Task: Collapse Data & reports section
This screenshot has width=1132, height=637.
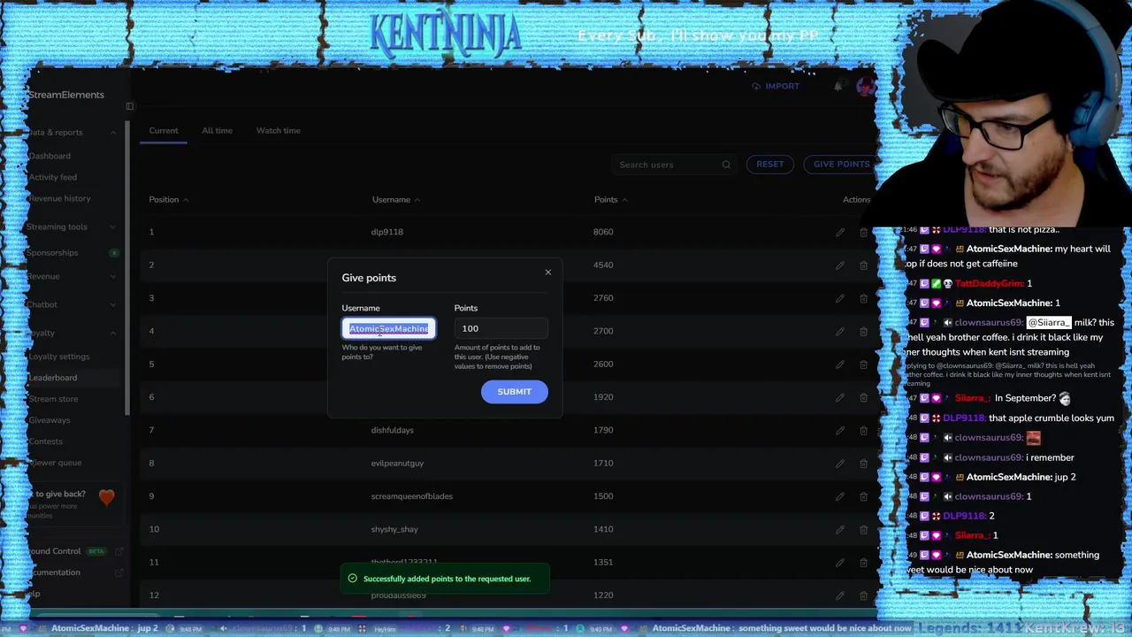Action: [x=112, y=133]
